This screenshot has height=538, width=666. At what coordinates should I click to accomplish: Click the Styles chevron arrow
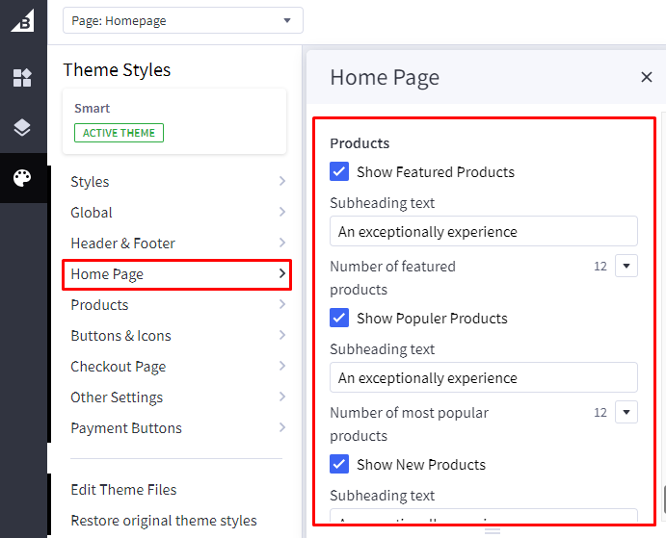(x=281, y=182)
